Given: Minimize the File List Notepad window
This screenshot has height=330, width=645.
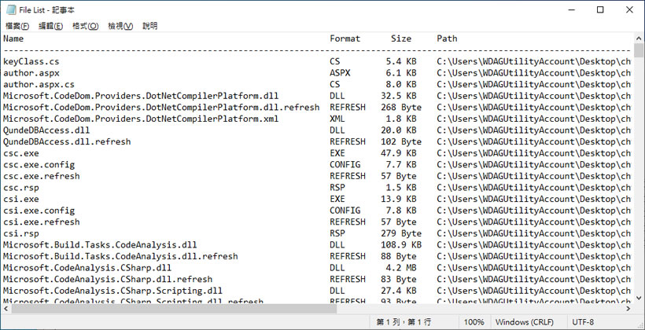Looking at the screenshot, I should [x=571, y=10].
